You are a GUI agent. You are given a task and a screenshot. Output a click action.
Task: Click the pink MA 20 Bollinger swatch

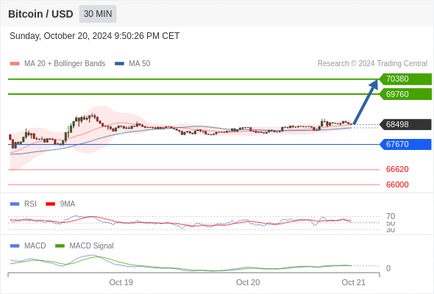(x=15, y=64)
